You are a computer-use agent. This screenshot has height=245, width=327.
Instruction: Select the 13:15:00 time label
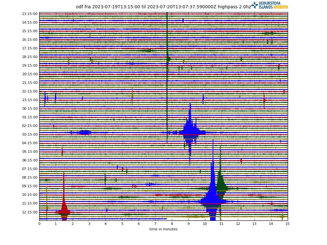point(30,14)
